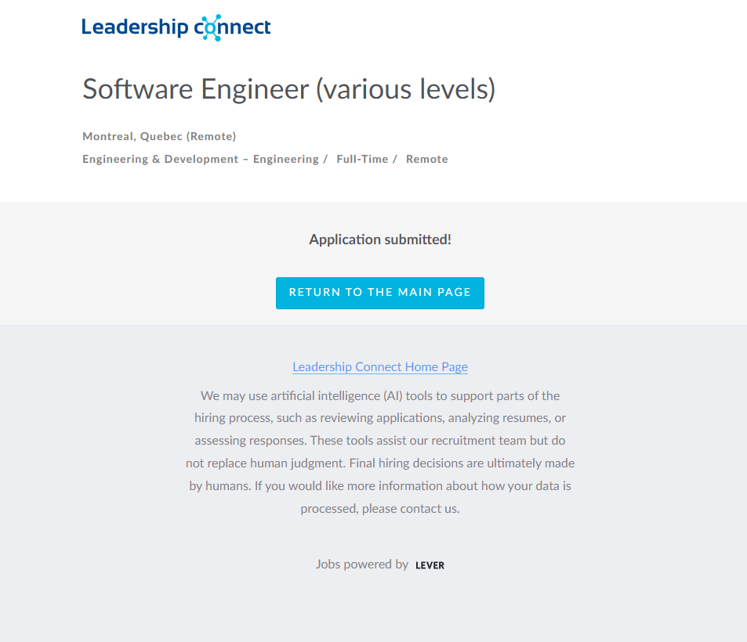The height and width of the screenshot is (642, 747).
Task: Click the Lever logo in footer
Action: point(430,565)
